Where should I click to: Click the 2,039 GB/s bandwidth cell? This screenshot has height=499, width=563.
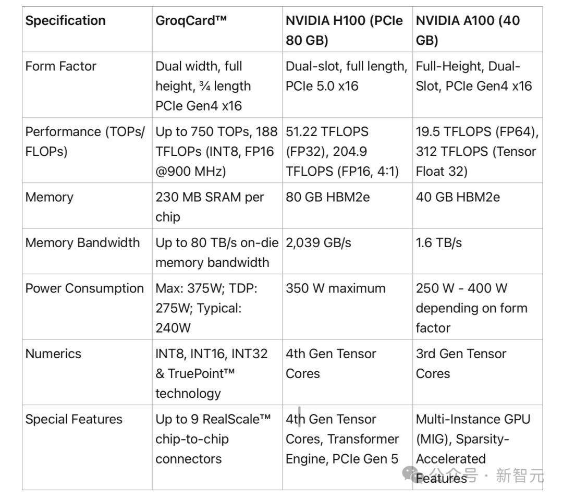(319, 242)
